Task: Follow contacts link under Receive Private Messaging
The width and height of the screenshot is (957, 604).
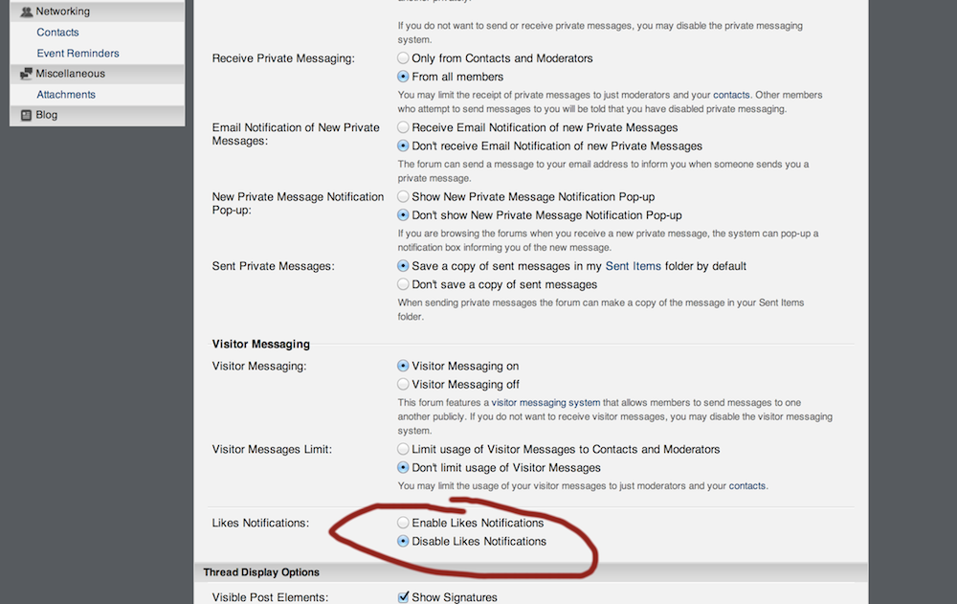Action: tap(731, 96)
